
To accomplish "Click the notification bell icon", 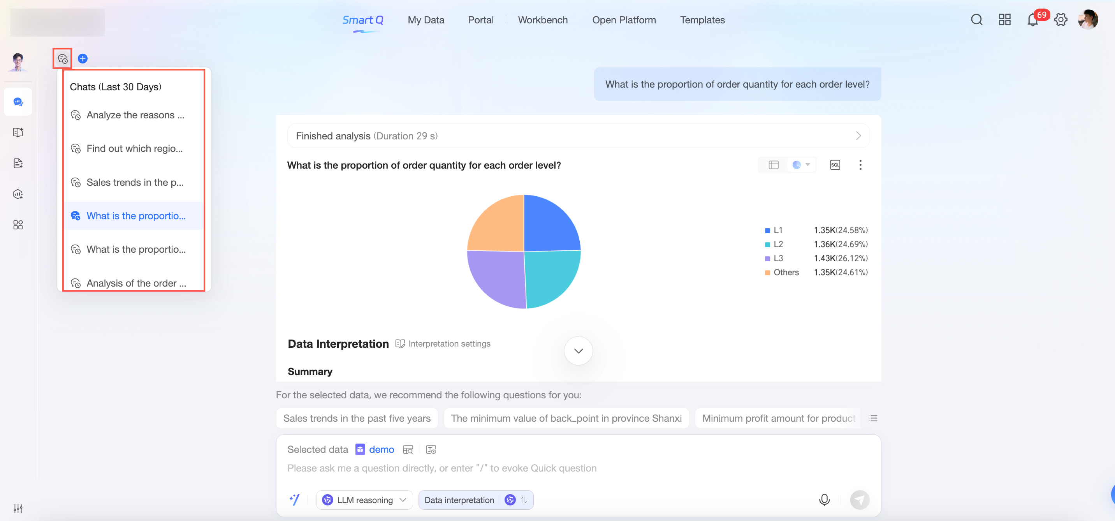I will pos(1032,20).
